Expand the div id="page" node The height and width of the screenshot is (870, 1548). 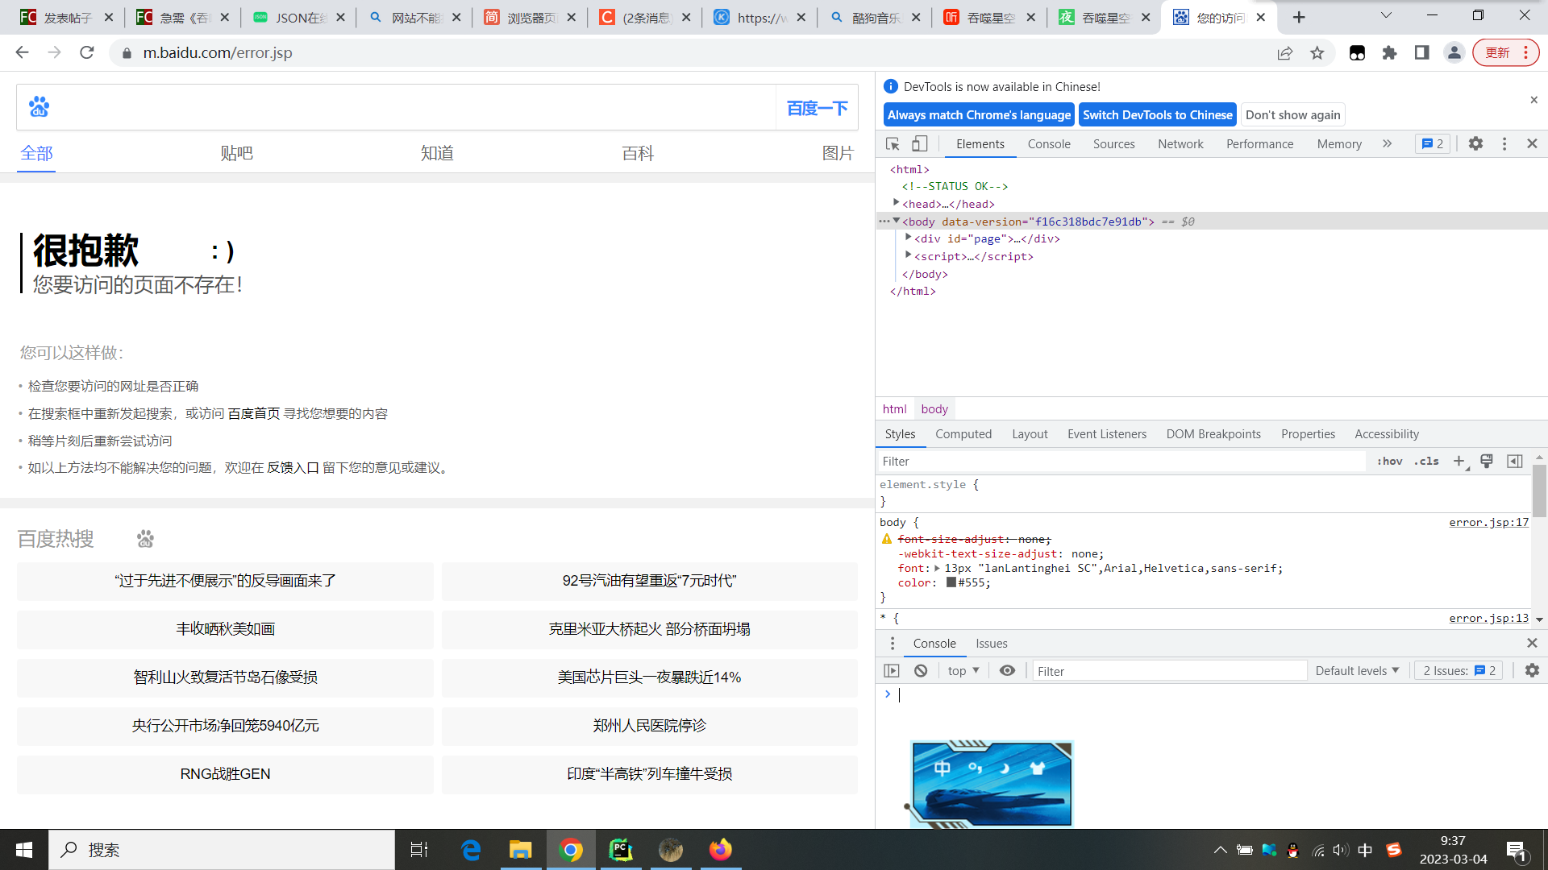[908, 238]
